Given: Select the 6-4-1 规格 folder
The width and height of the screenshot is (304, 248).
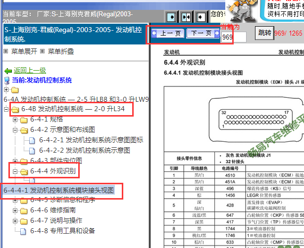Looking at the screenshot, I should pyautogui.click(x=47, y=119).
